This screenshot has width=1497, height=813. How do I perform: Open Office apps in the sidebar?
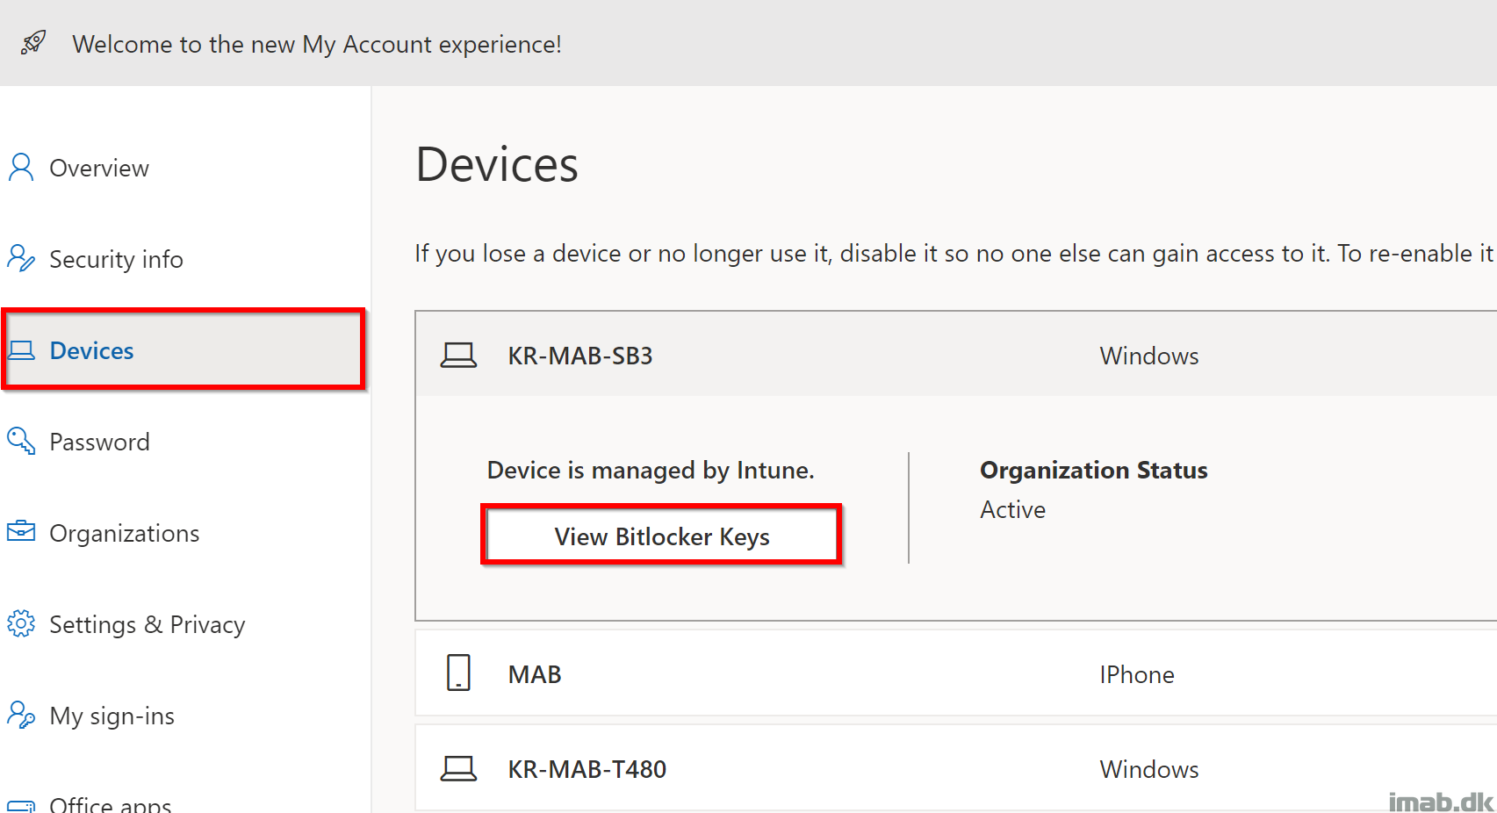(110, 804)
